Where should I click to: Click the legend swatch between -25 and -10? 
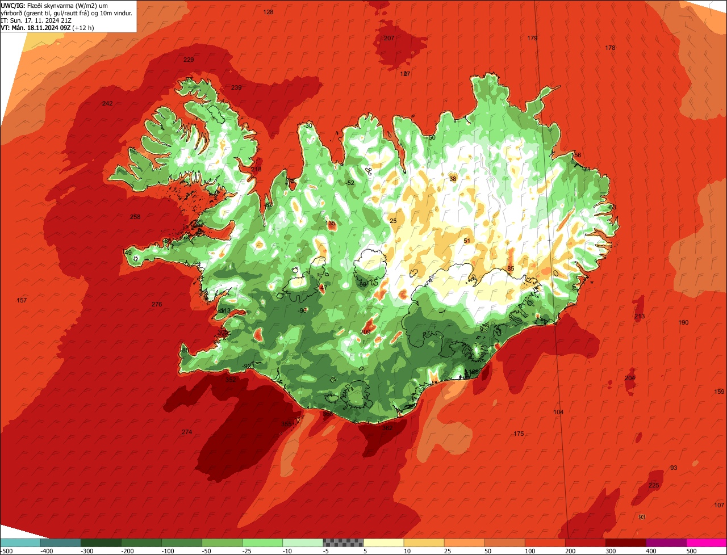(x=262, y=543)
